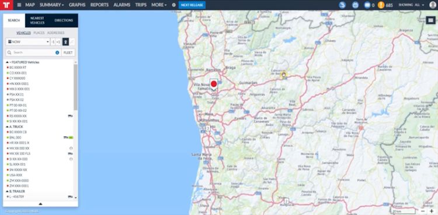Open the TRIPS menu item
This screenshot has width=438, height=215.
tap(141, 5)
